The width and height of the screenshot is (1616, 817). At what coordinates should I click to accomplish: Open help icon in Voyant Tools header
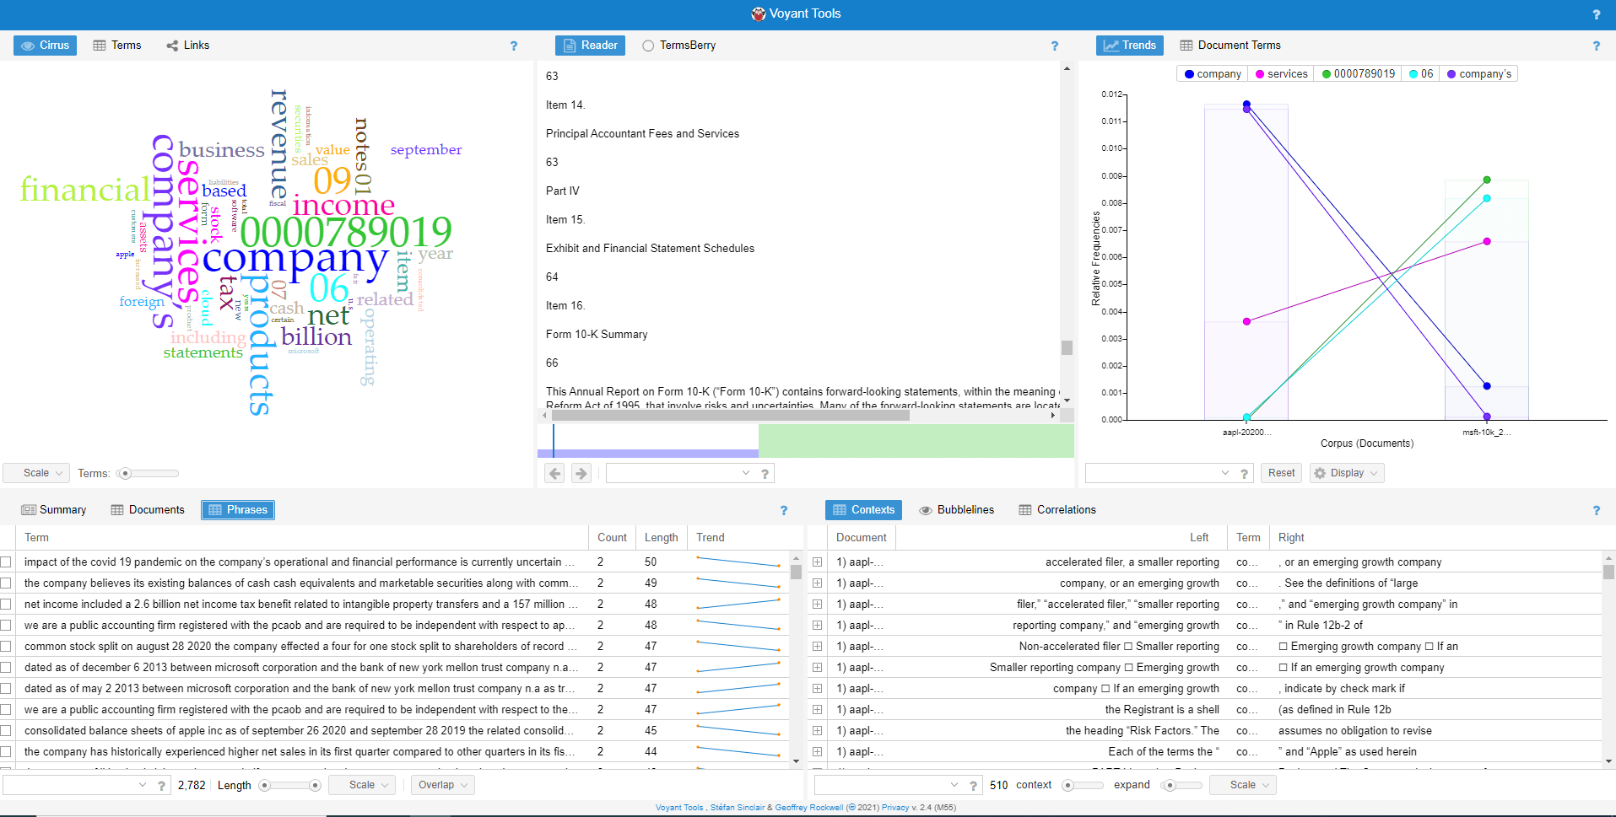point(1596,14)
